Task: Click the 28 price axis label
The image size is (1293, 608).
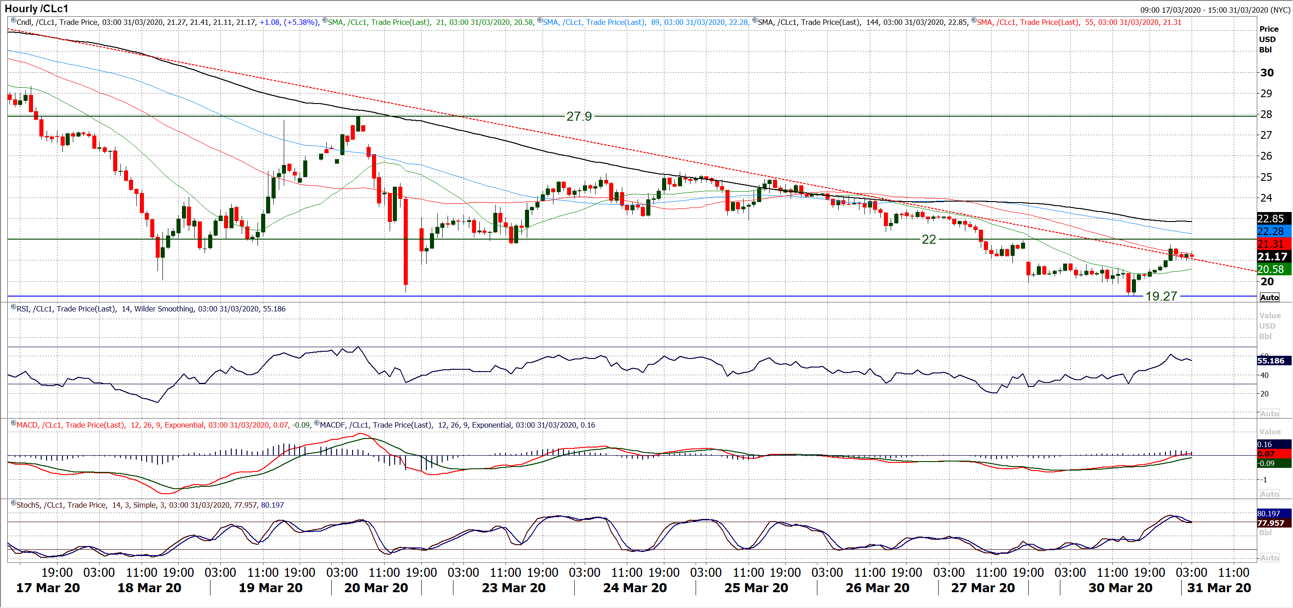Action: (1266, 114)
